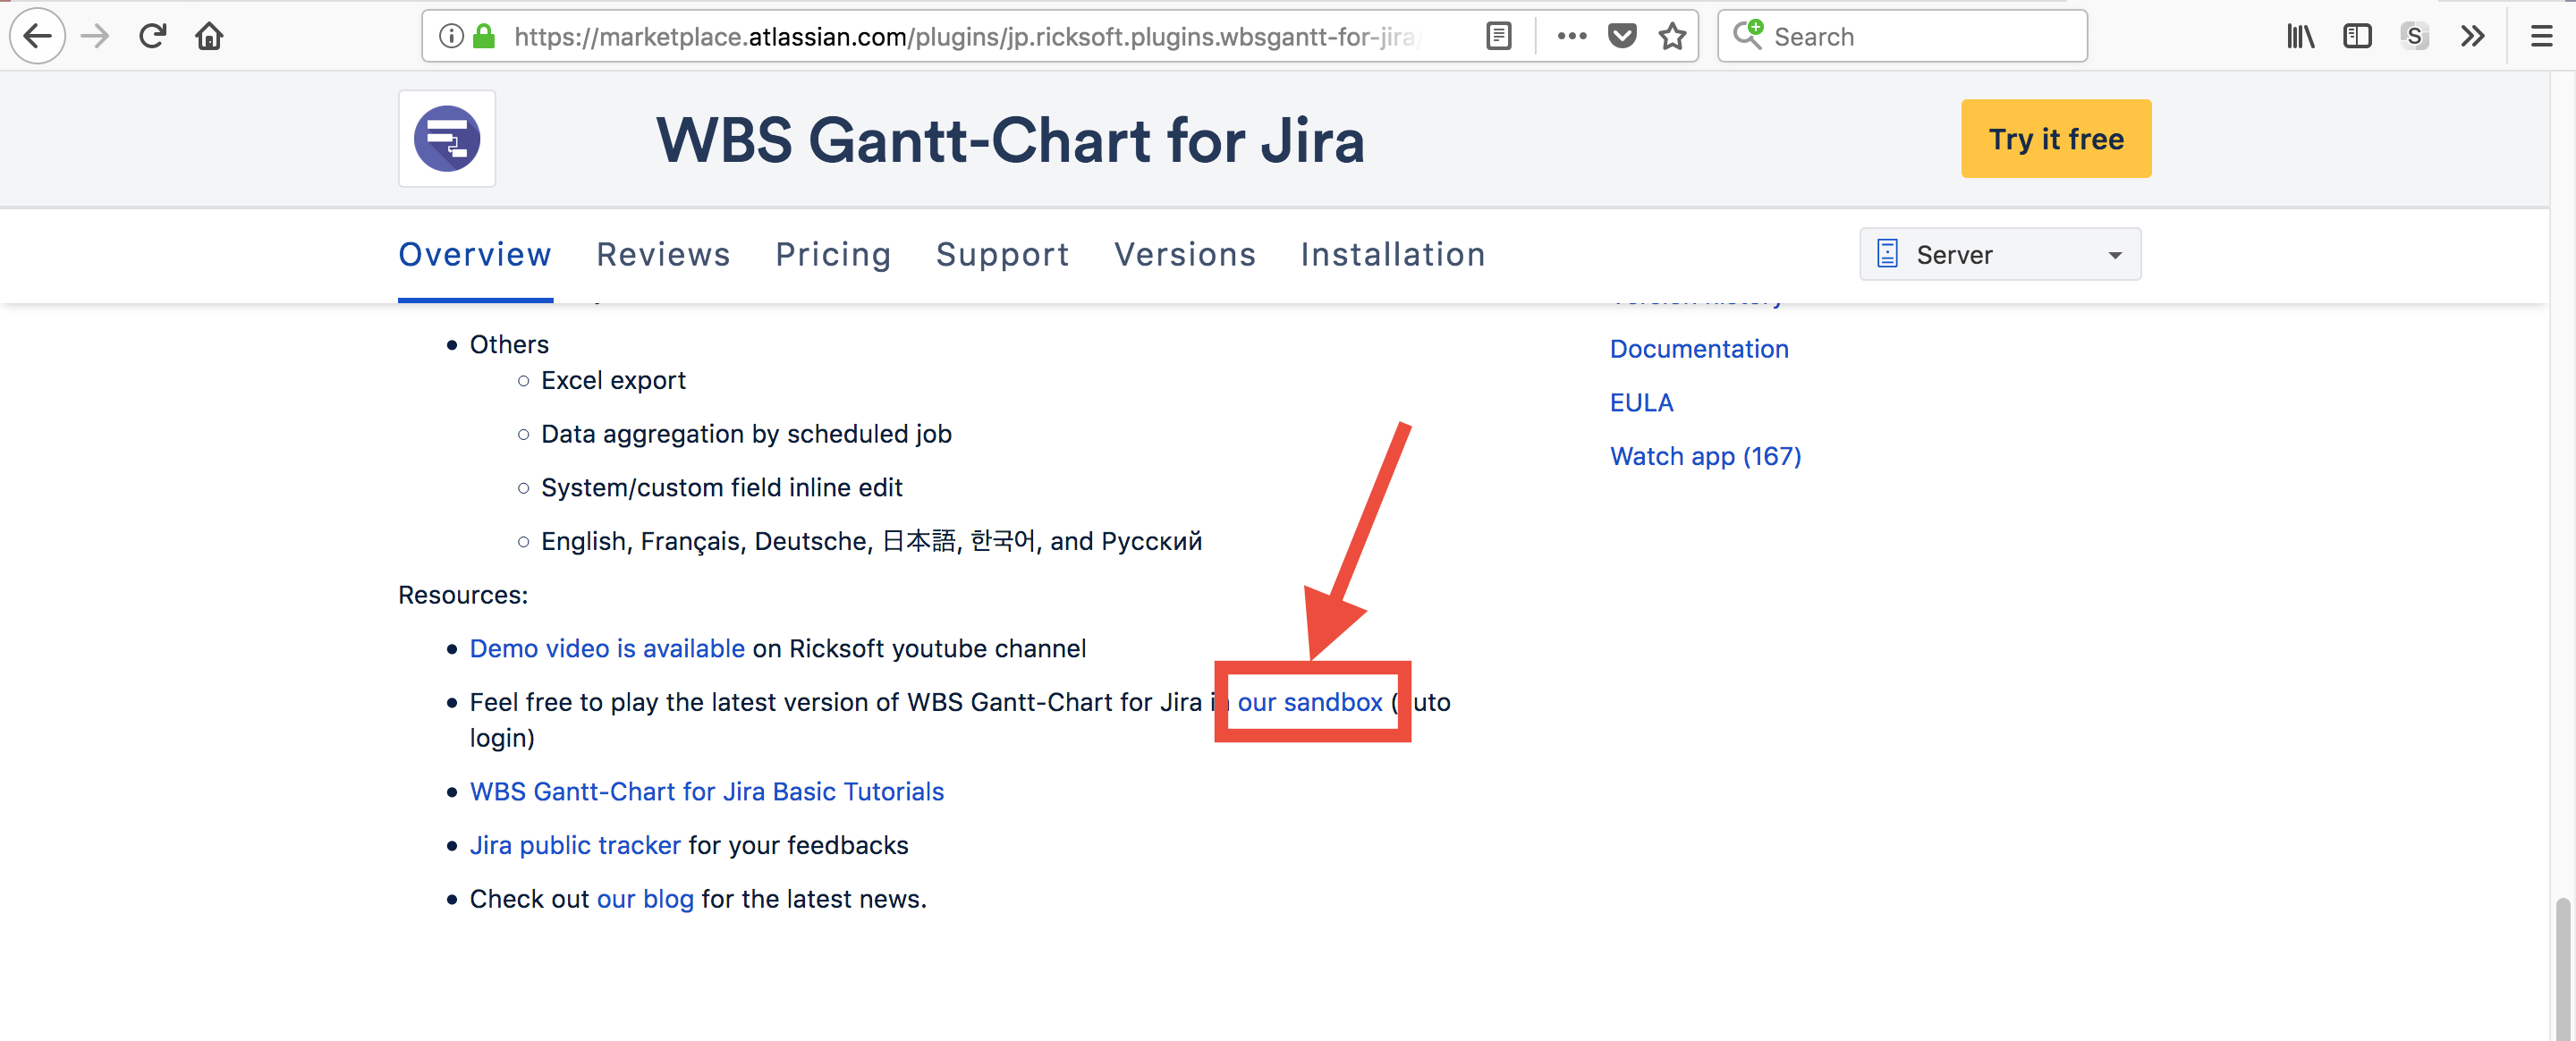Click the WBS Gantt-Chart app logo
This screenshot has width=2576, height=1041.
point(447,139)
